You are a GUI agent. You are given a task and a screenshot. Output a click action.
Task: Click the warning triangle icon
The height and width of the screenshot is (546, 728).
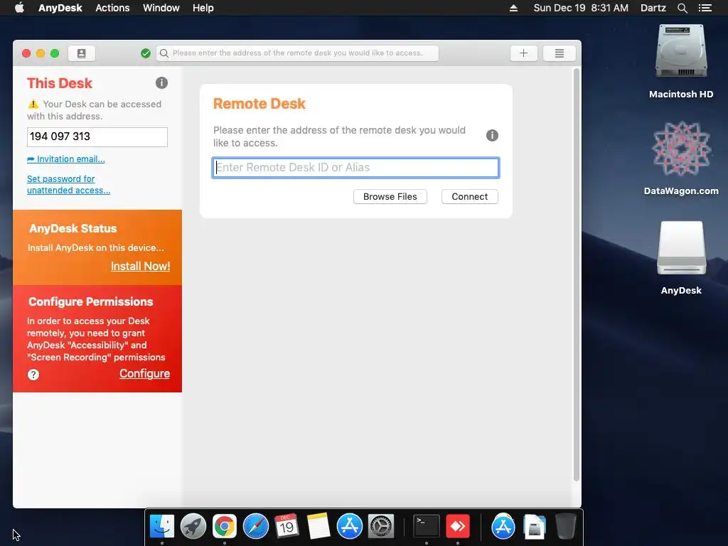click(33, 104)
